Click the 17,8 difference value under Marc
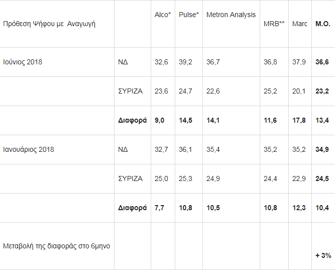 pos(299,120)
